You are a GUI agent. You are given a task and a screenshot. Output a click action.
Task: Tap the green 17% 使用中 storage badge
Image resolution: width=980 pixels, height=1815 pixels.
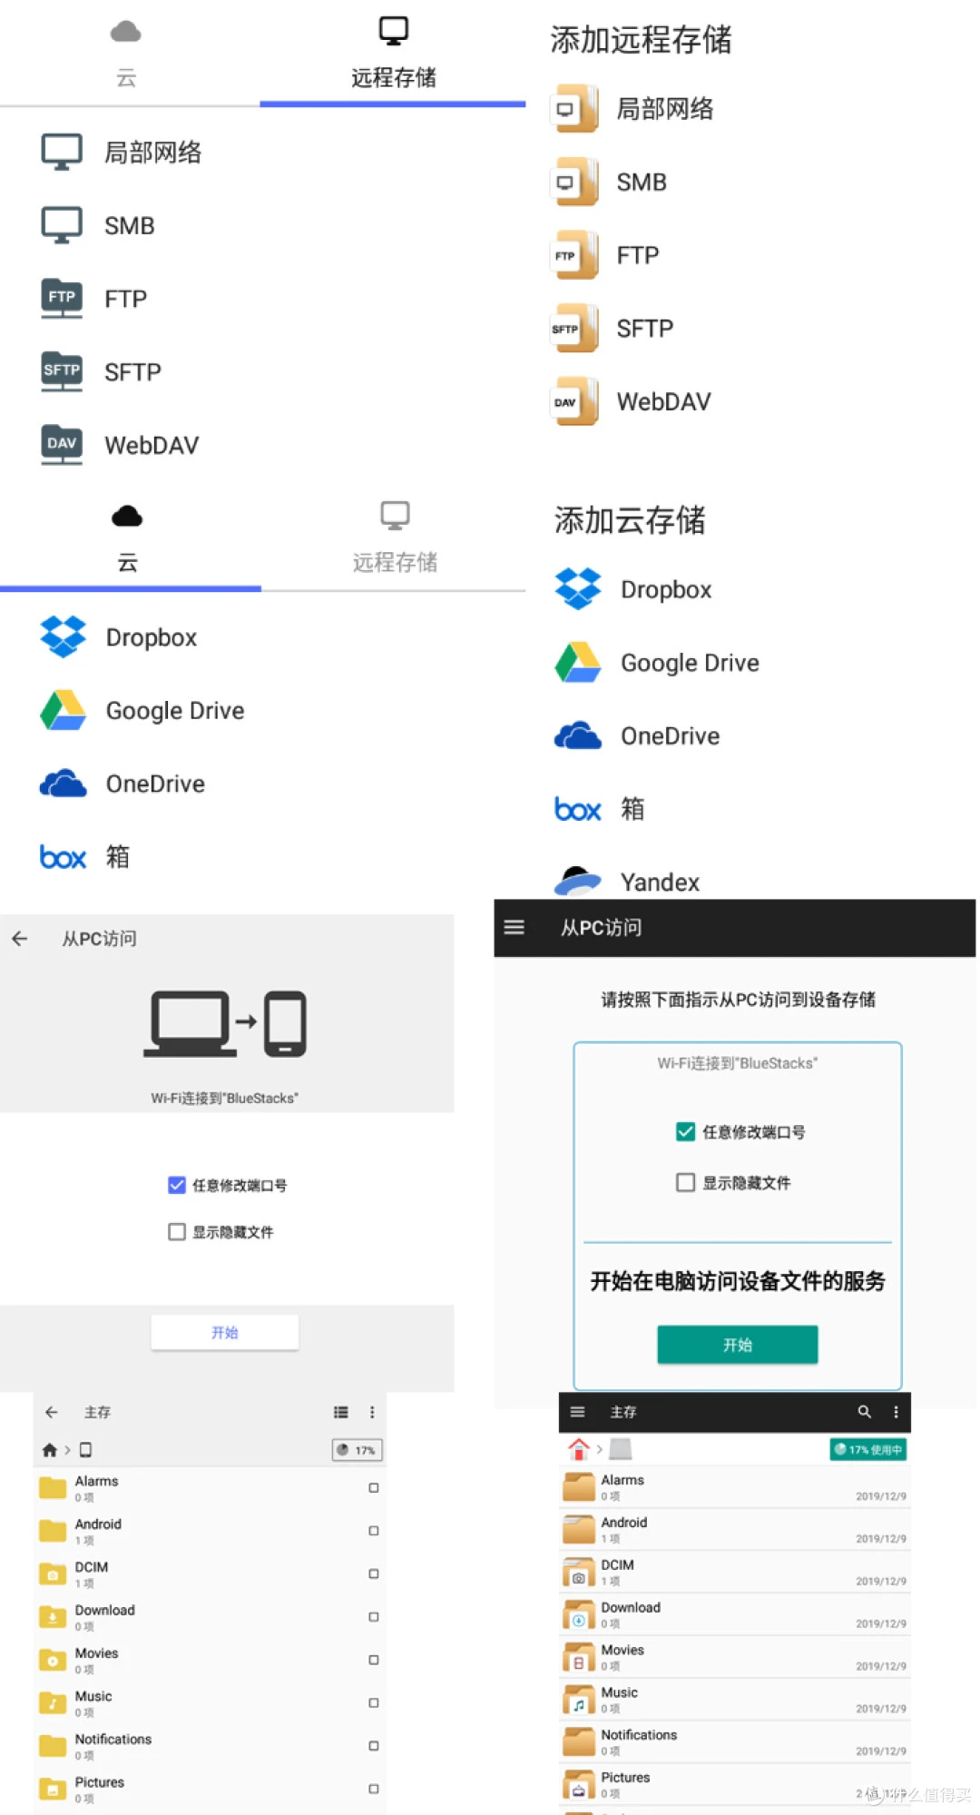[868, 1449]
